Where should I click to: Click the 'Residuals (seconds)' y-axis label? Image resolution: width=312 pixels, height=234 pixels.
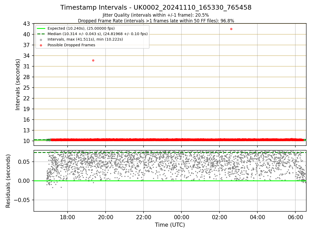[8, 181]
